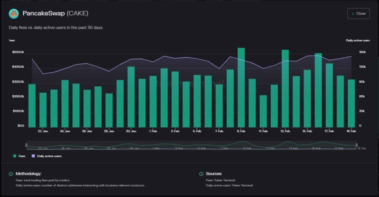The height and width of the screenshot is (197, 379).
Task: Click the Close button
Action: (x=358, y=14)
